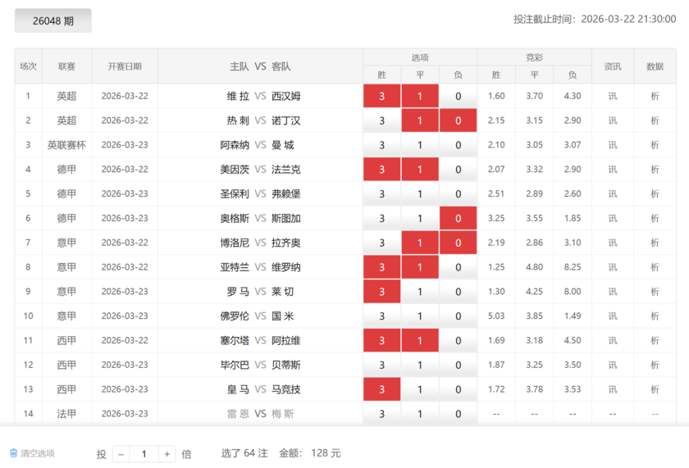Select draw (1) for 皇马 VS 马竞技
Image resolution: width=689 pixels, height=468 pixels.
pyautogui.click(x=420, y=389)
